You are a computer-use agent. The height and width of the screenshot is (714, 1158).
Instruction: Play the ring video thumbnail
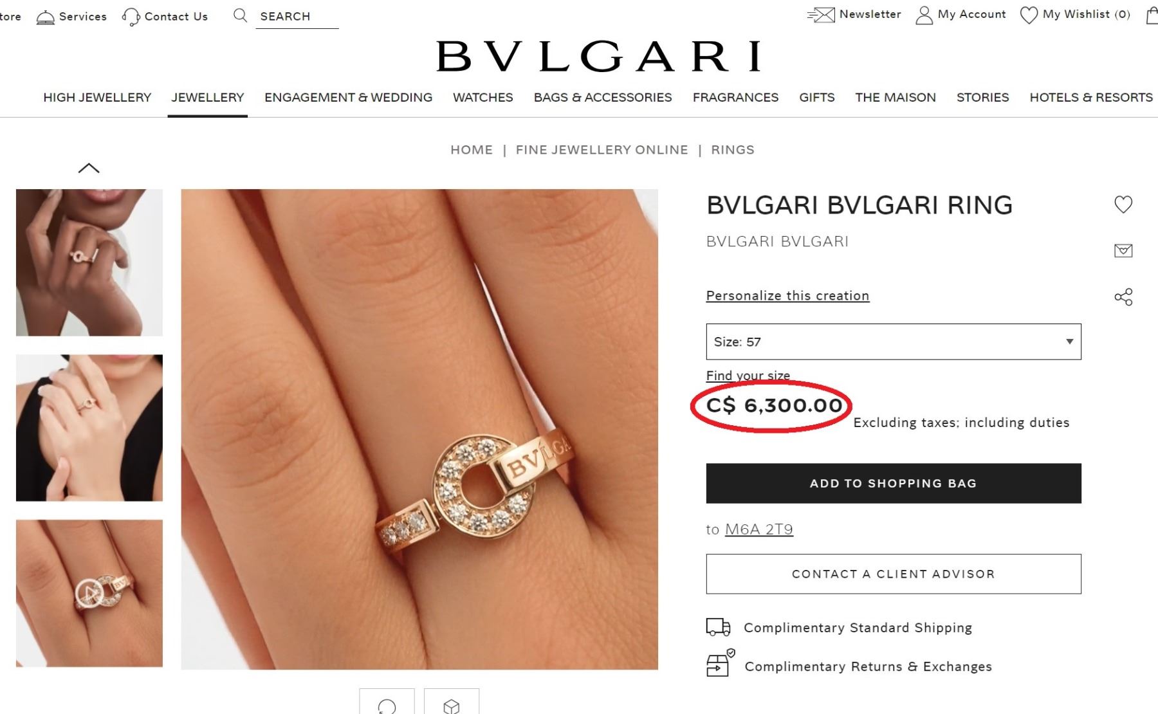point(89,593)
